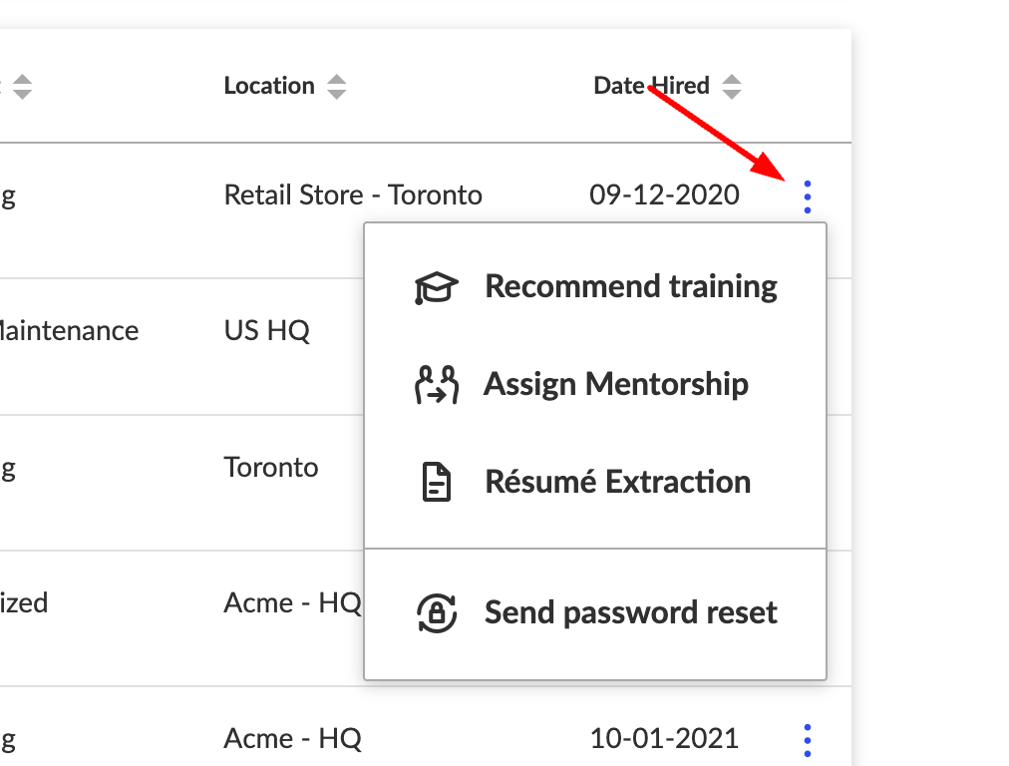Screen dimensions: 1009x766
Task: Click the 09-12-2020 hire date
Action: point(665,194)
